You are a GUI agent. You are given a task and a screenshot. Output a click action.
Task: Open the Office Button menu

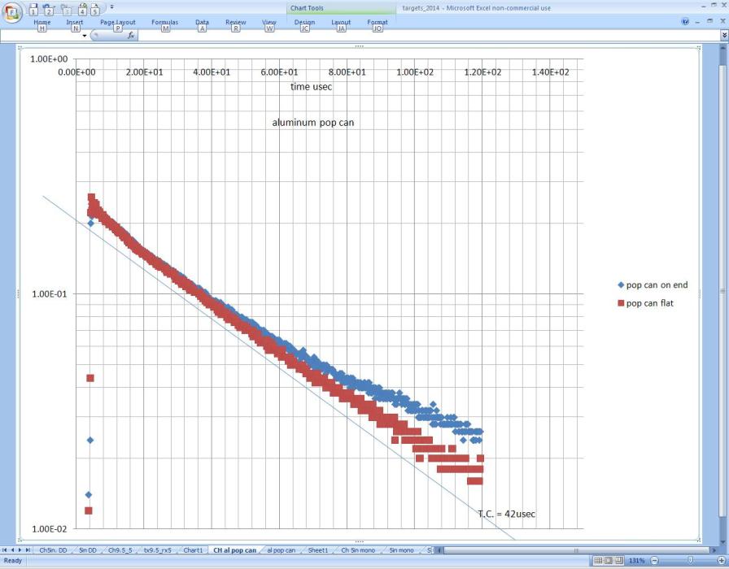tap(11, 12)
